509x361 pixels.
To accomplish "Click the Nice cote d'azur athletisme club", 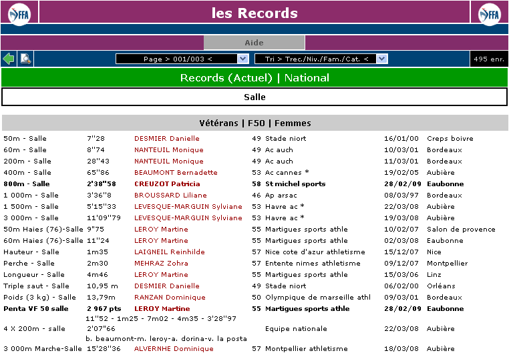I will tap(315, 252).
